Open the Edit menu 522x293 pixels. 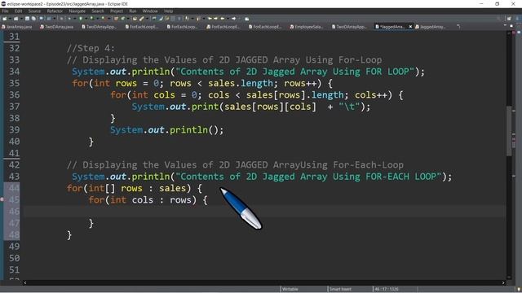click(18, 11)
